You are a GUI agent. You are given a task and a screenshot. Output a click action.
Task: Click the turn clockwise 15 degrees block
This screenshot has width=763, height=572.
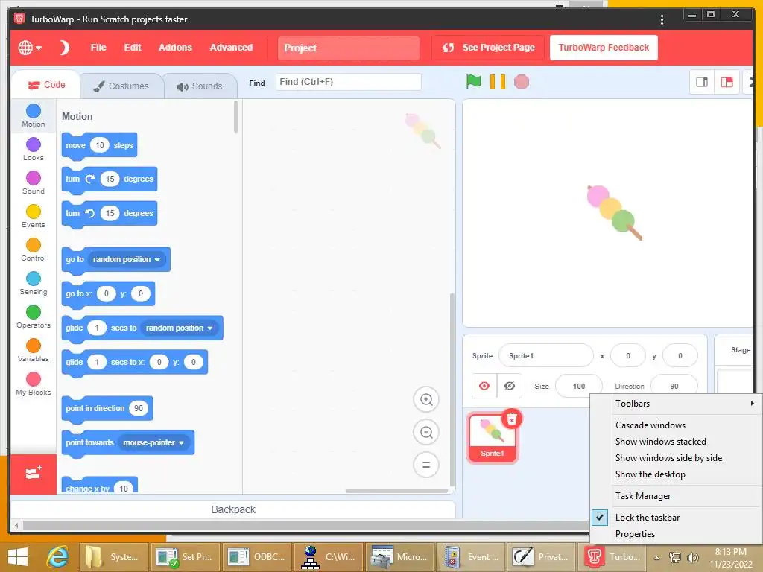point(110,179)
